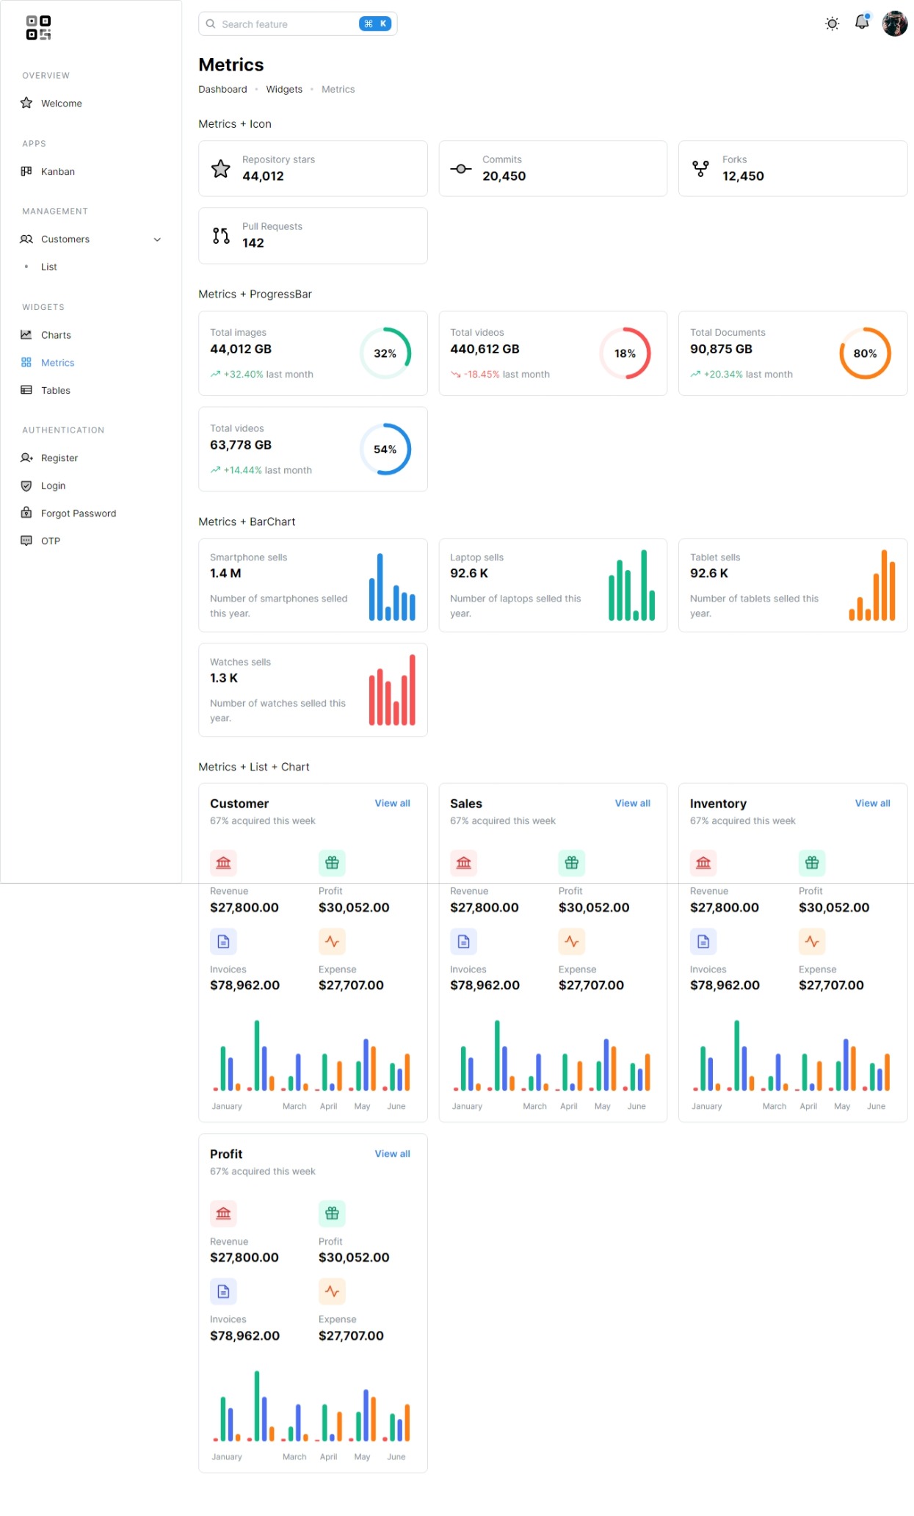Click the Kanban board icon
The image size is (914, 1516).
pos(26,171)
